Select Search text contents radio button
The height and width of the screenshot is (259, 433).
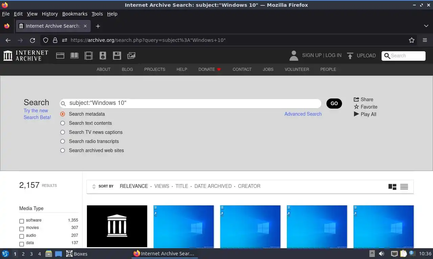point(63,123)
